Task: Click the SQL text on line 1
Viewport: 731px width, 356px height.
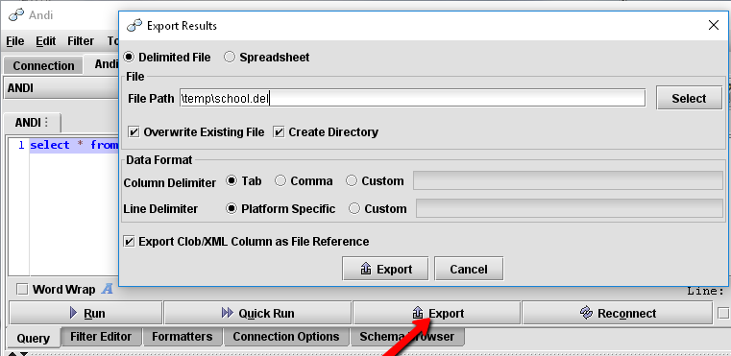Action: tap(74, 145)
